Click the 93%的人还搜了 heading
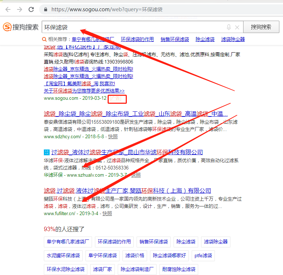283x275 pixels. click(64, 229)
